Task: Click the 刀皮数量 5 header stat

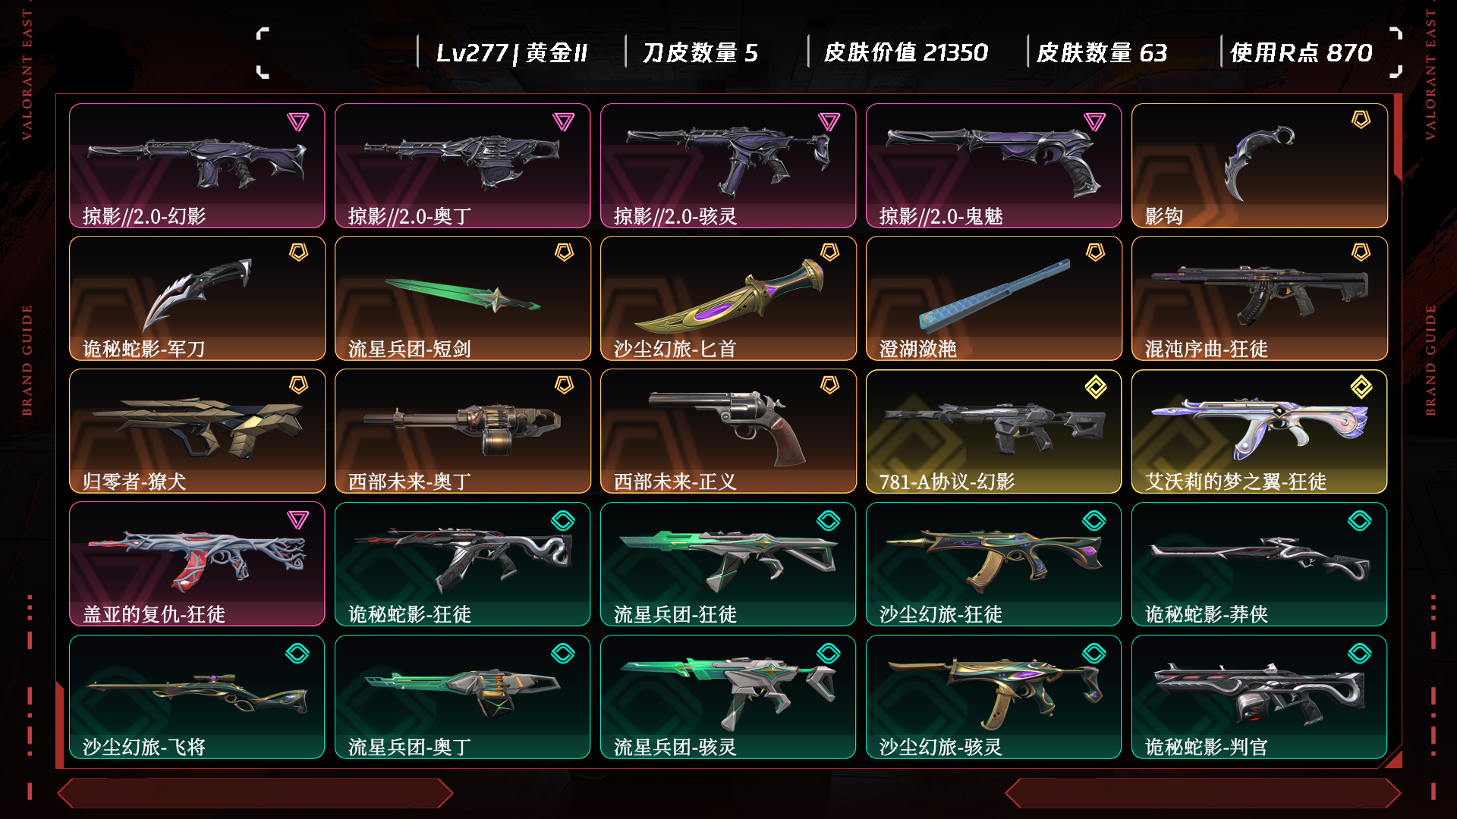Action: tap(700, 52)
